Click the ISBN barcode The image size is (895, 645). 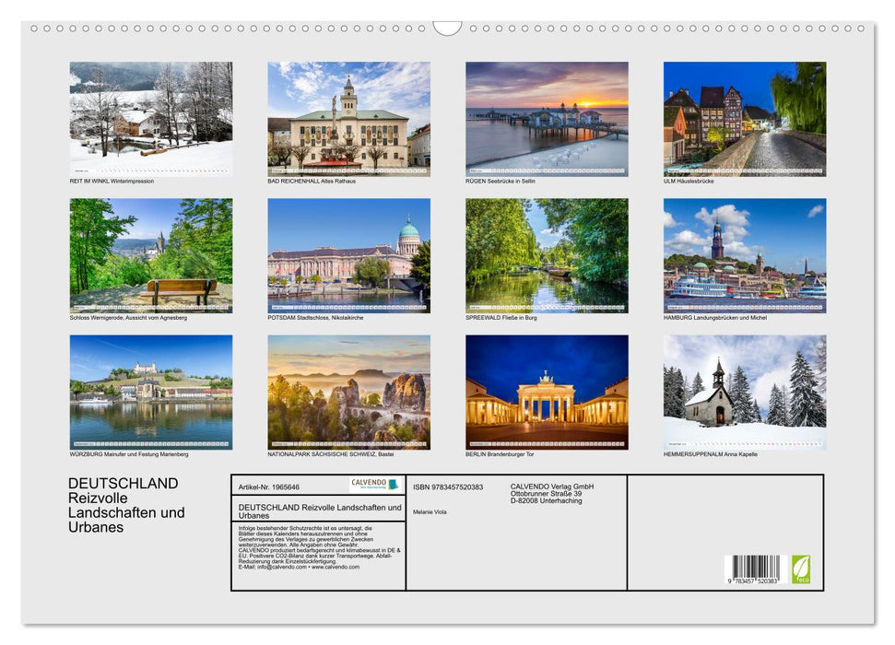click(x=756, y=564)
